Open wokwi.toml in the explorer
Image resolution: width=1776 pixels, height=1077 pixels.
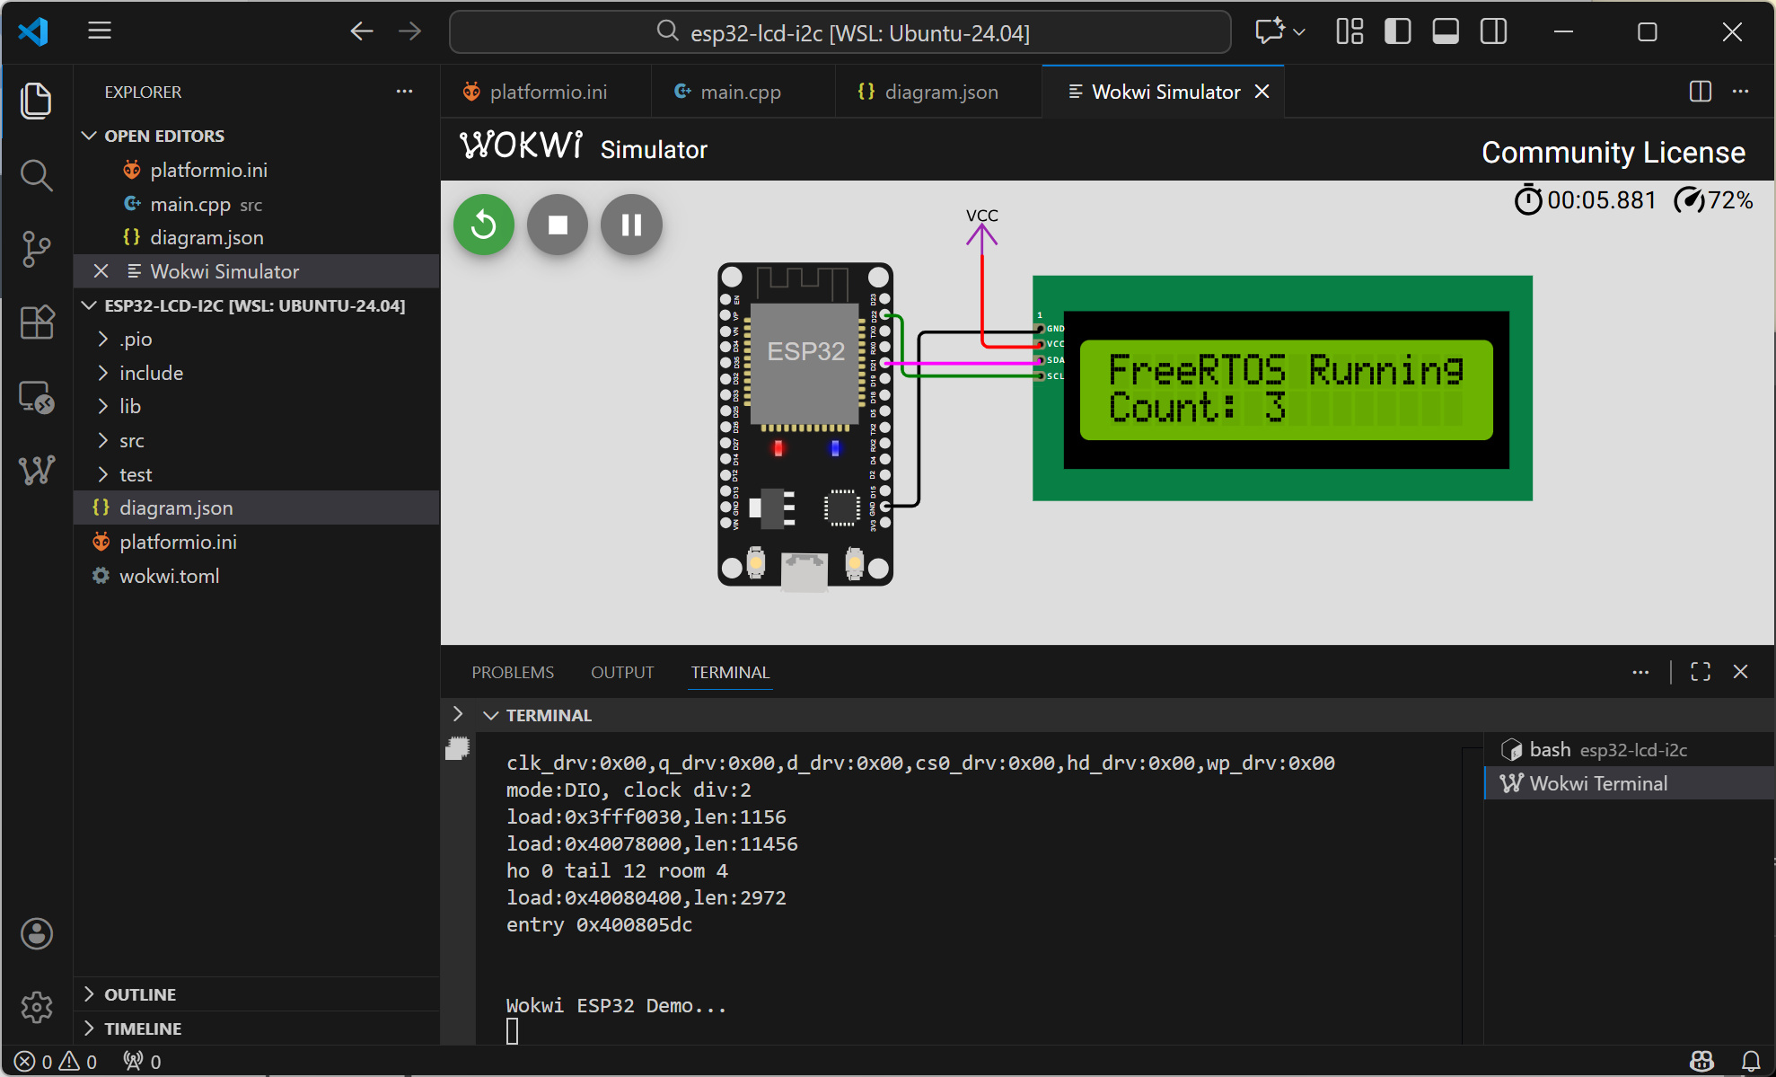(x=169, y=576)
